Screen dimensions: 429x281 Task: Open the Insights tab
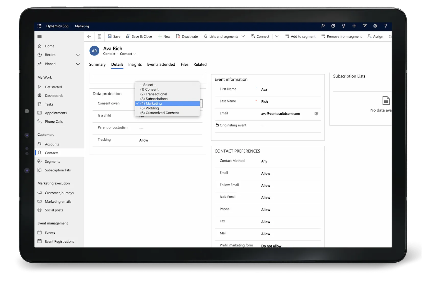click(135, 64)
